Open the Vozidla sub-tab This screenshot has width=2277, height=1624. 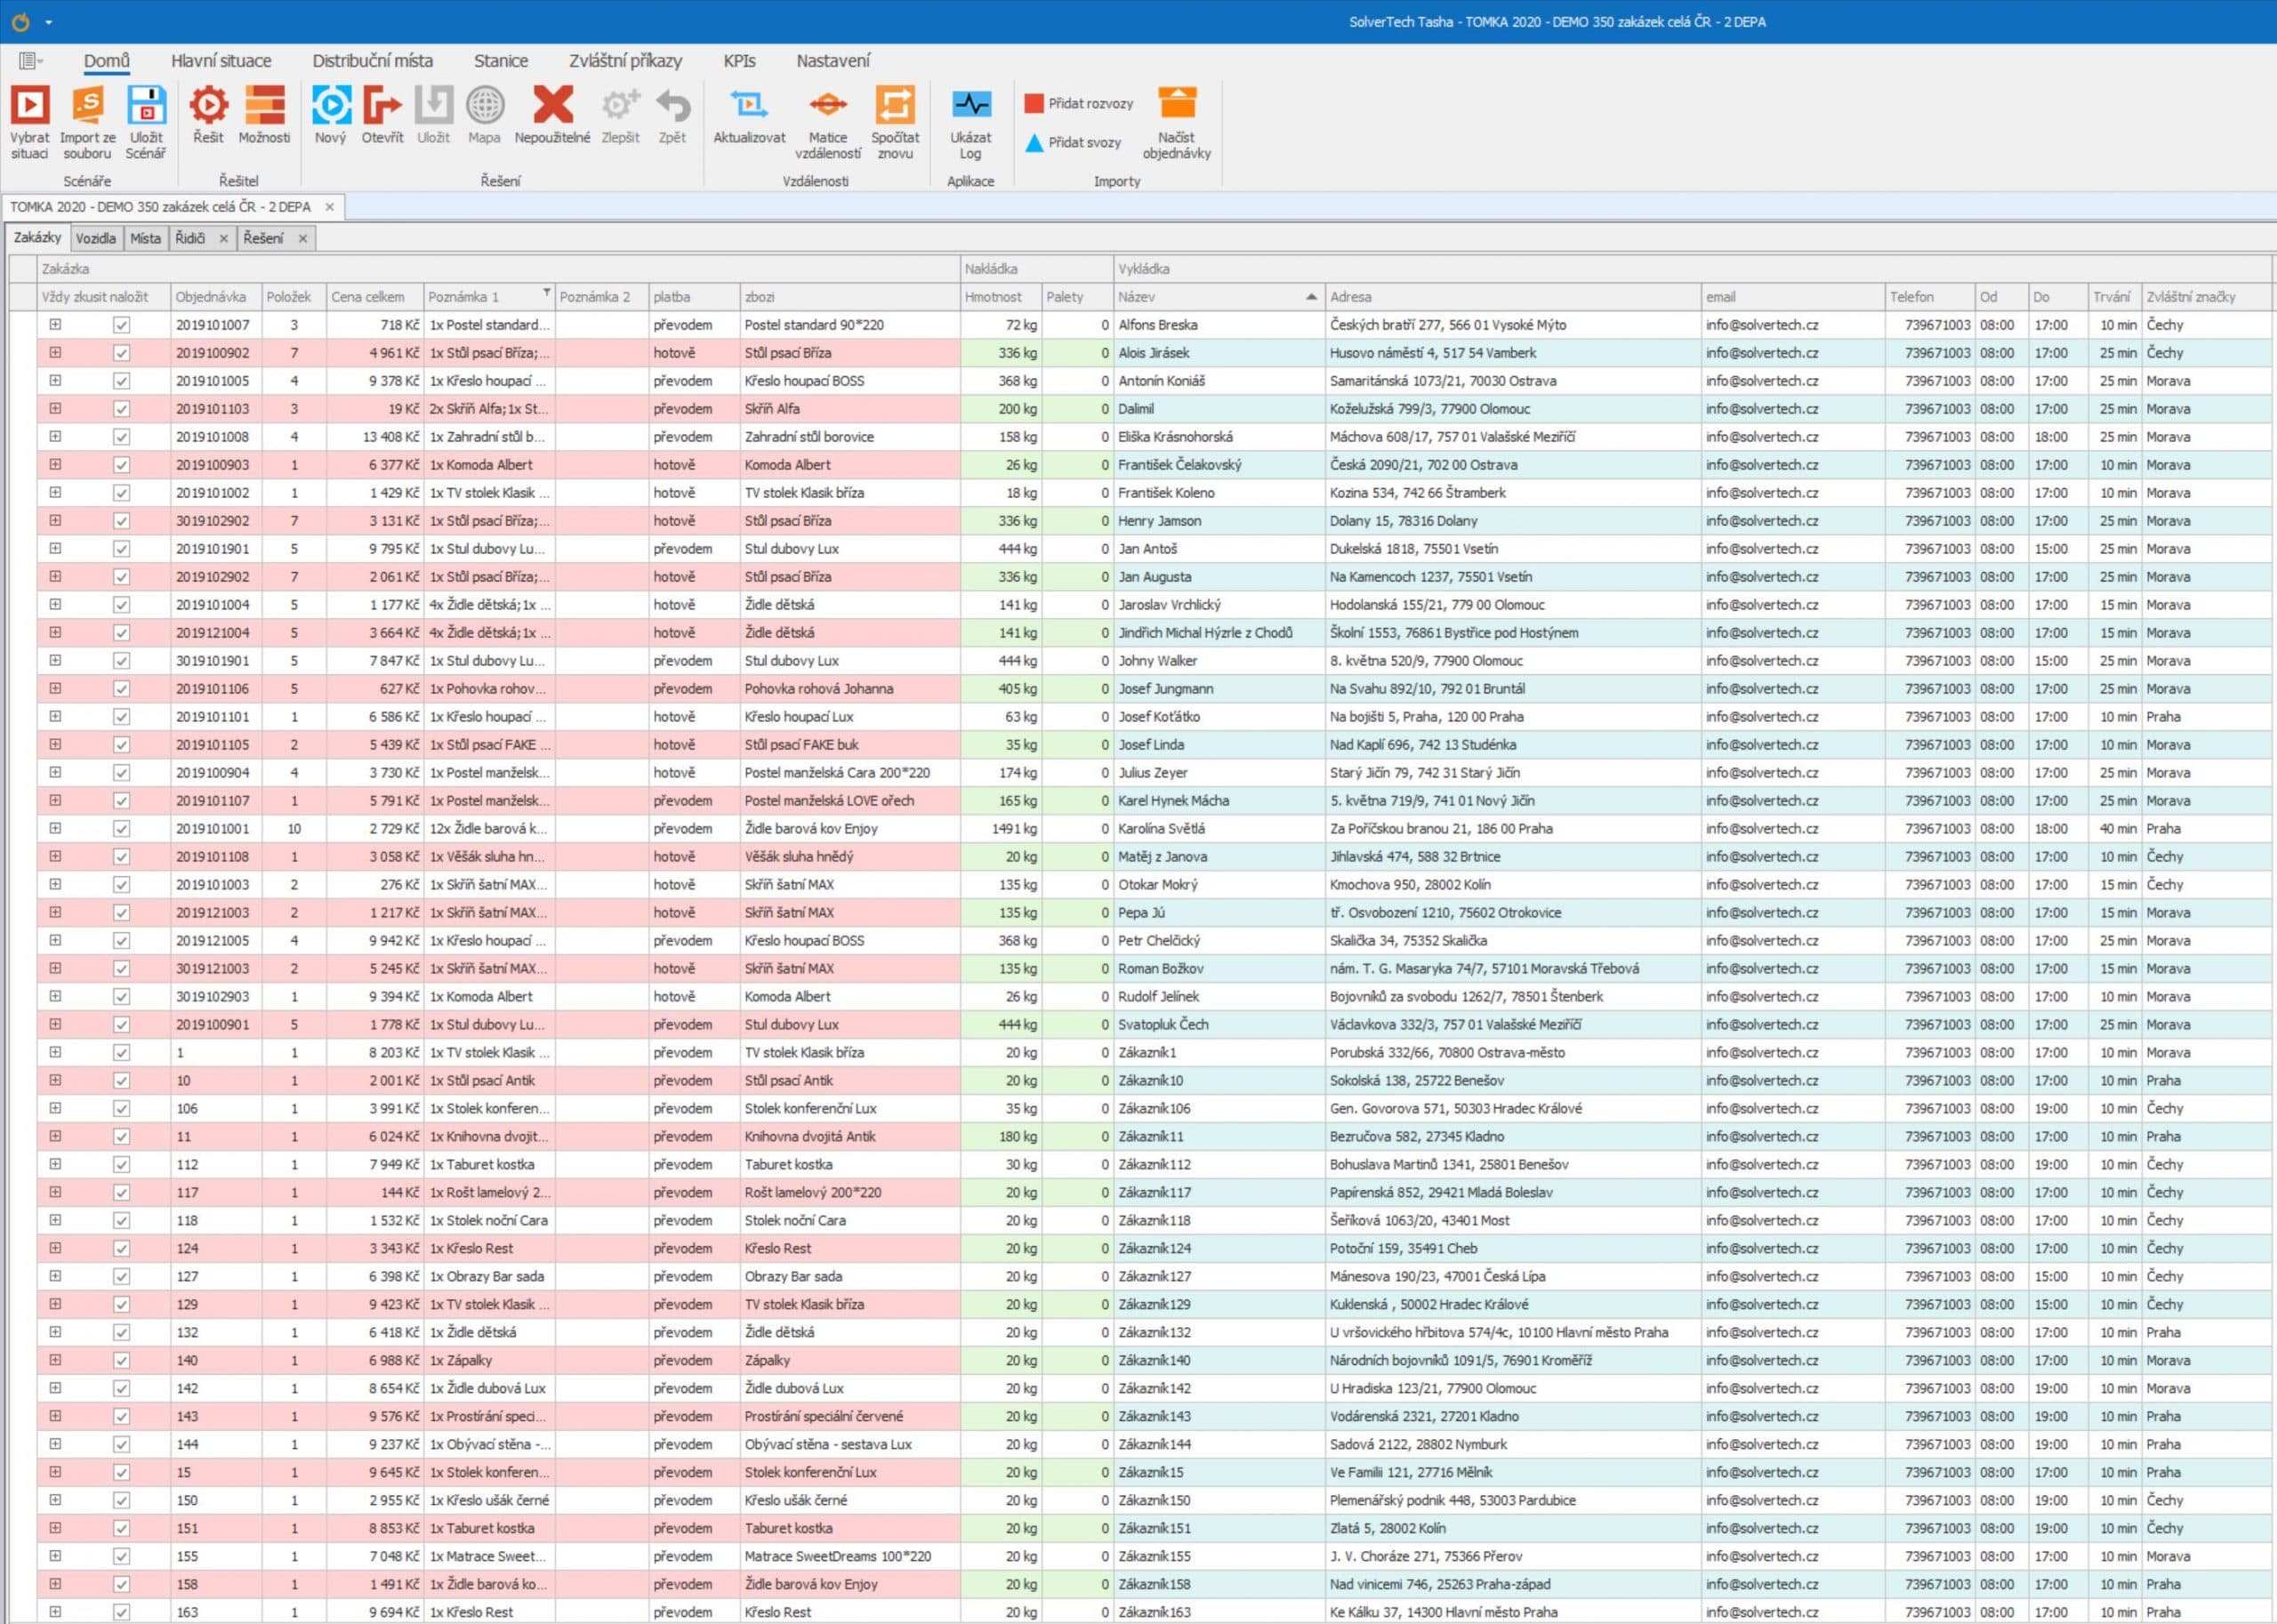[x=96, y=238]
